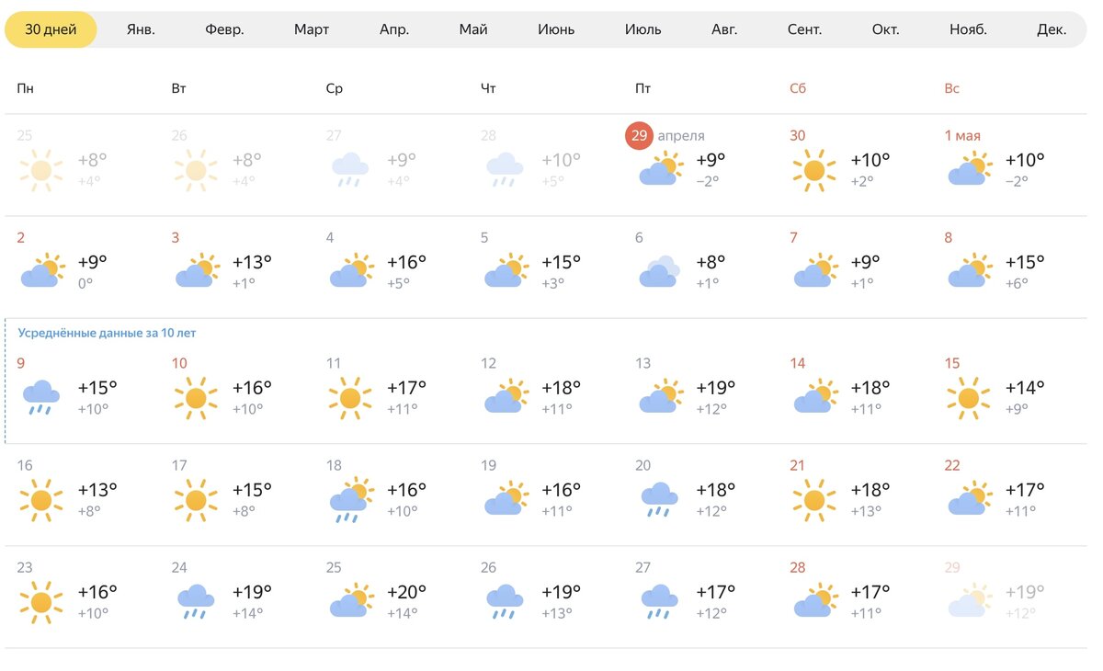
Task: Click the highlighted date 29 апреля
Action: click(x=665, y=136)
